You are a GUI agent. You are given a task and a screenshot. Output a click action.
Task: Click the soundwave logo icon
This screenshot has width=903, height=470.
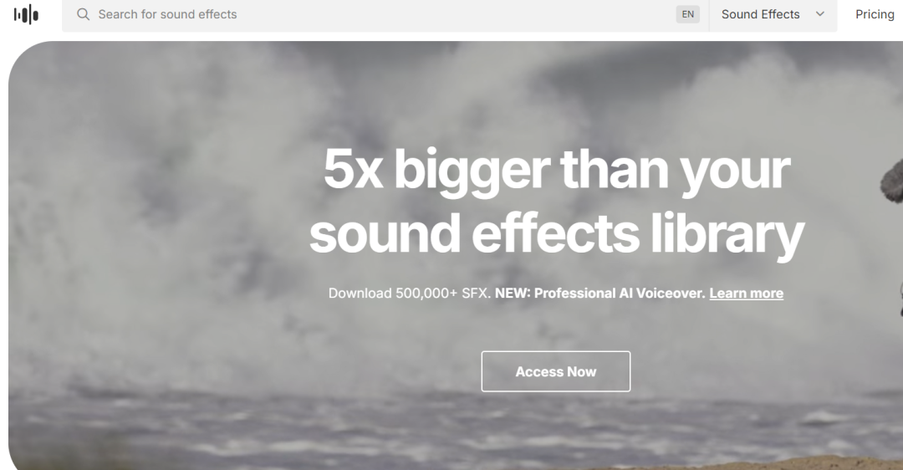(x=26, y=14)
